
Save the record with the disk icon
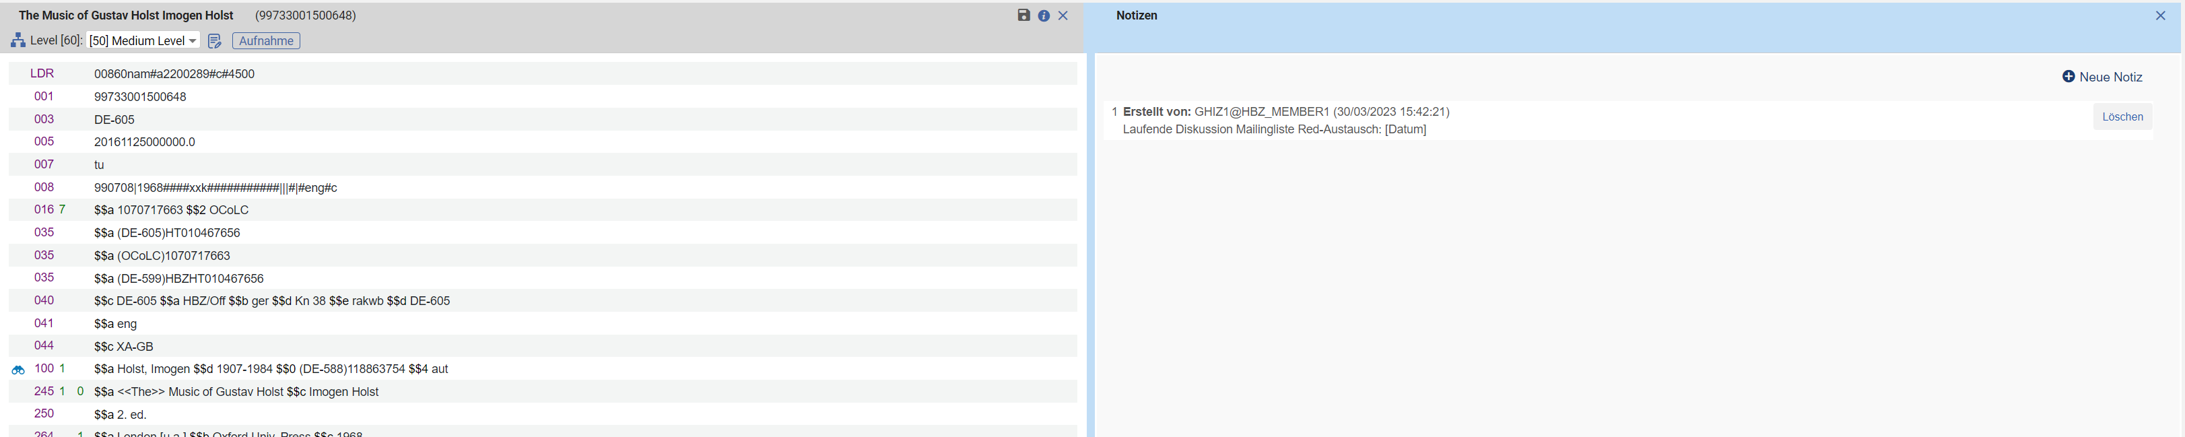point(1023,15)
